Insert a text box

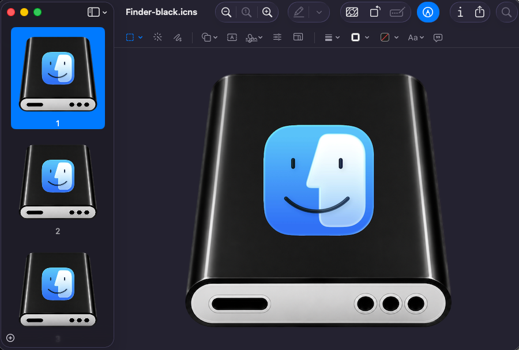point(232,37)
